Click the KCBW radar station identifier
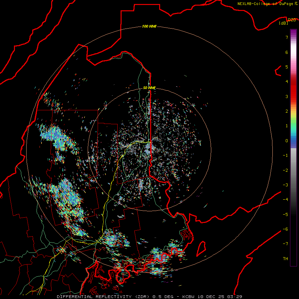Screen dimensions: 299x299 pos(188,297)
